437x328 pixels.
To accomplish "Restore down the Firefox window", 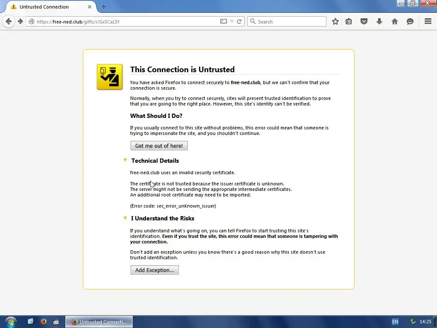I will pos(413,3).
